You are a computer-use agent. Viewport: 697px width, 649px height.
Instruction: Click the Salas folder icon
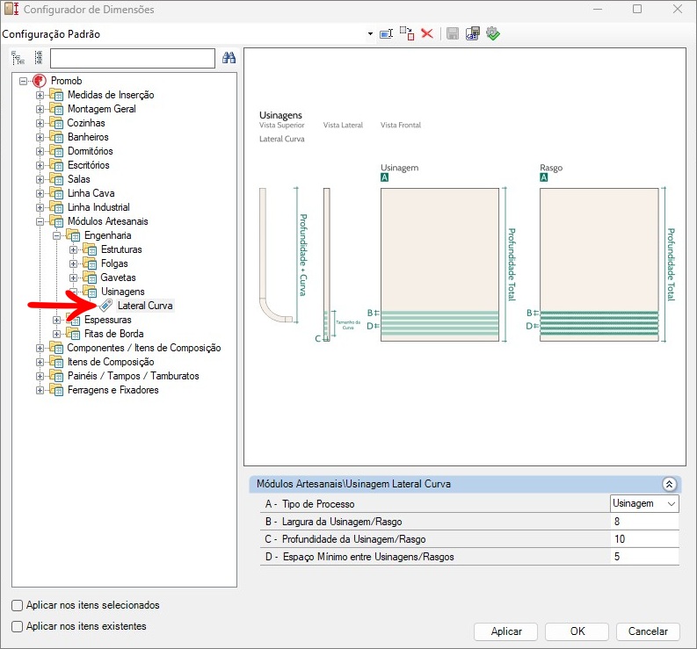(x=56, y=179)
